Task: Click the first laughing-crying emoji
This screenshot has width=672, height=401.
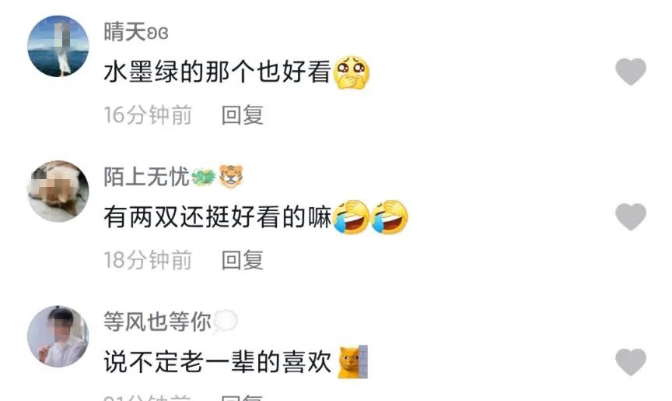Action: 352,217
